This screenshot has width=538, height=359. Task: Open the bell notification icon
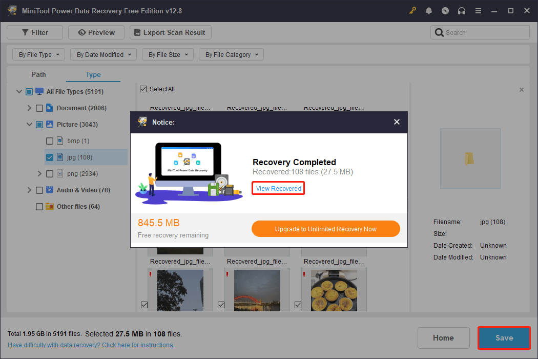click(429, 10)
